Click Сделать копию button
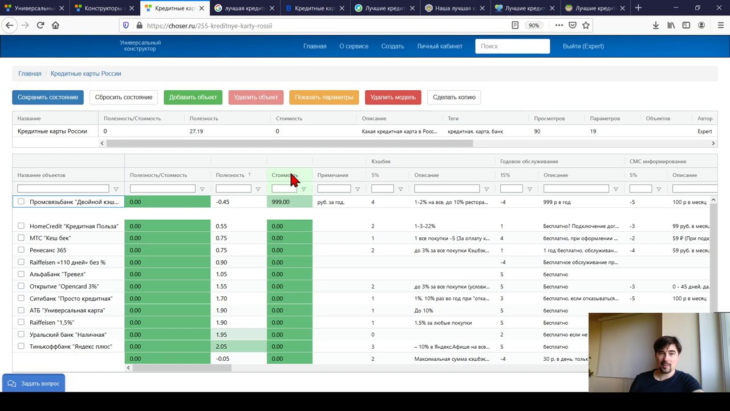The width and height of the screenshot is (730, 411). click(454, 97)
